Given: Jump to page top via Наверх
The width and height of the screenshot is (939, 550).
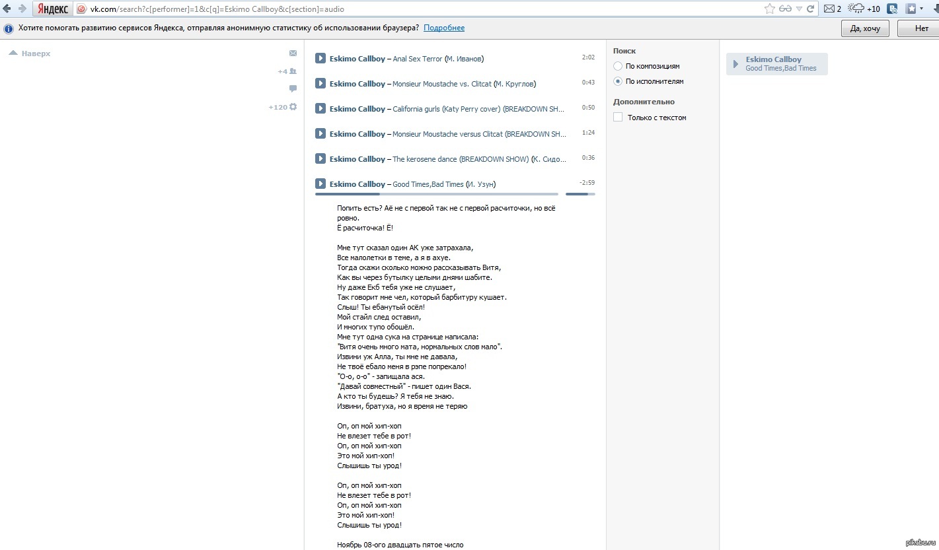Looking at the screenshot, I should (30, 53).
